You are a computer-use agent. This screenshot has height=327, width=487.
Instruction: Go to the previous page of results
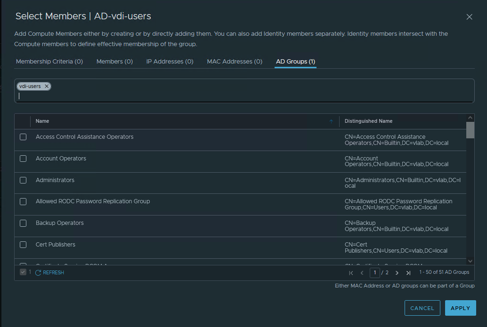pos(362,272)
